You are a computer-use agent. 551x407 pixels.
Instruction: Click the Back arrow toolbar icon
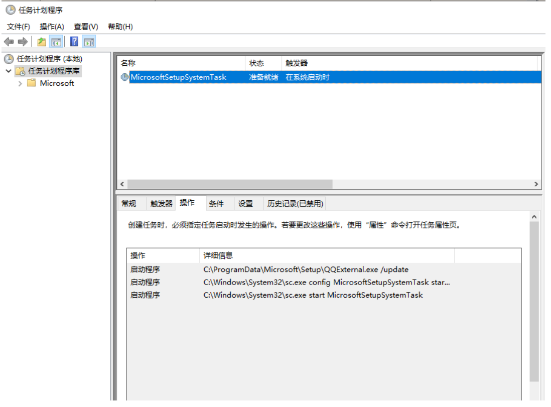9,42
